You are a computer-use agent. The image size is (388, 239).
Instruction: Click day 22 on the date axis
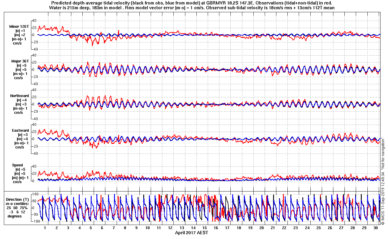tap(284, 228)
